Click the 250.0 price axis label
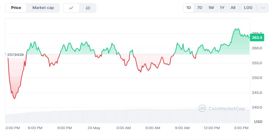 point(257,78)
